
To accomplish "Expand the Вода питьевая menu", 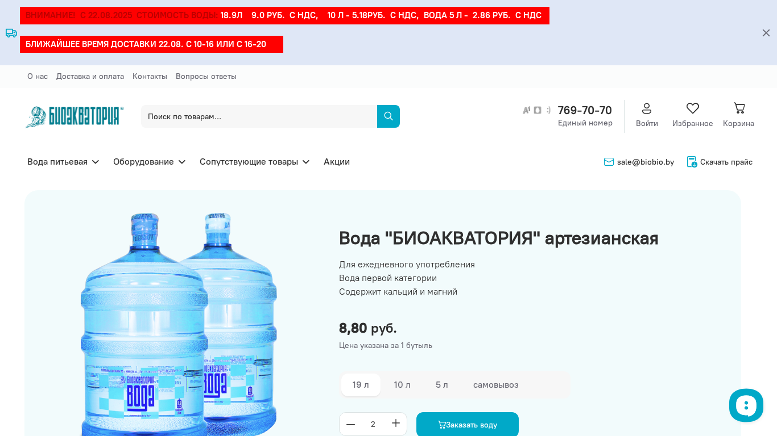I will click(x=63, y=162).
